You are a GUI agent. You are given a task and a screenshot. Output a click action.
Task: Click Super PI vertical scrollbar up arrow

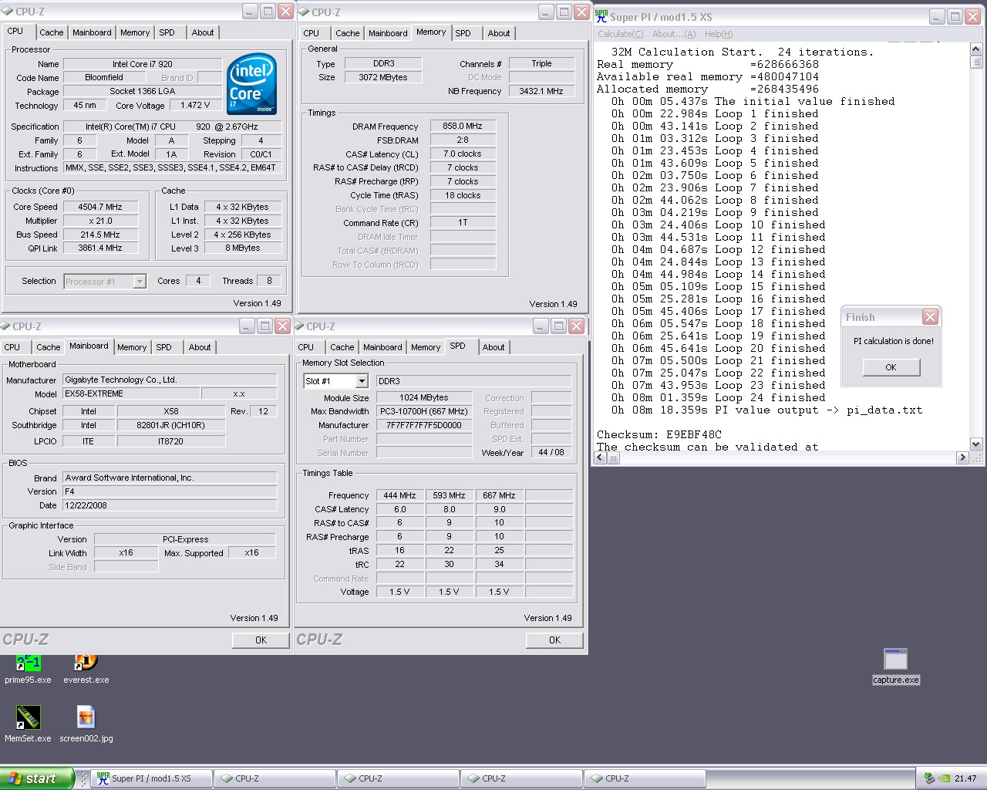(975, 49)
